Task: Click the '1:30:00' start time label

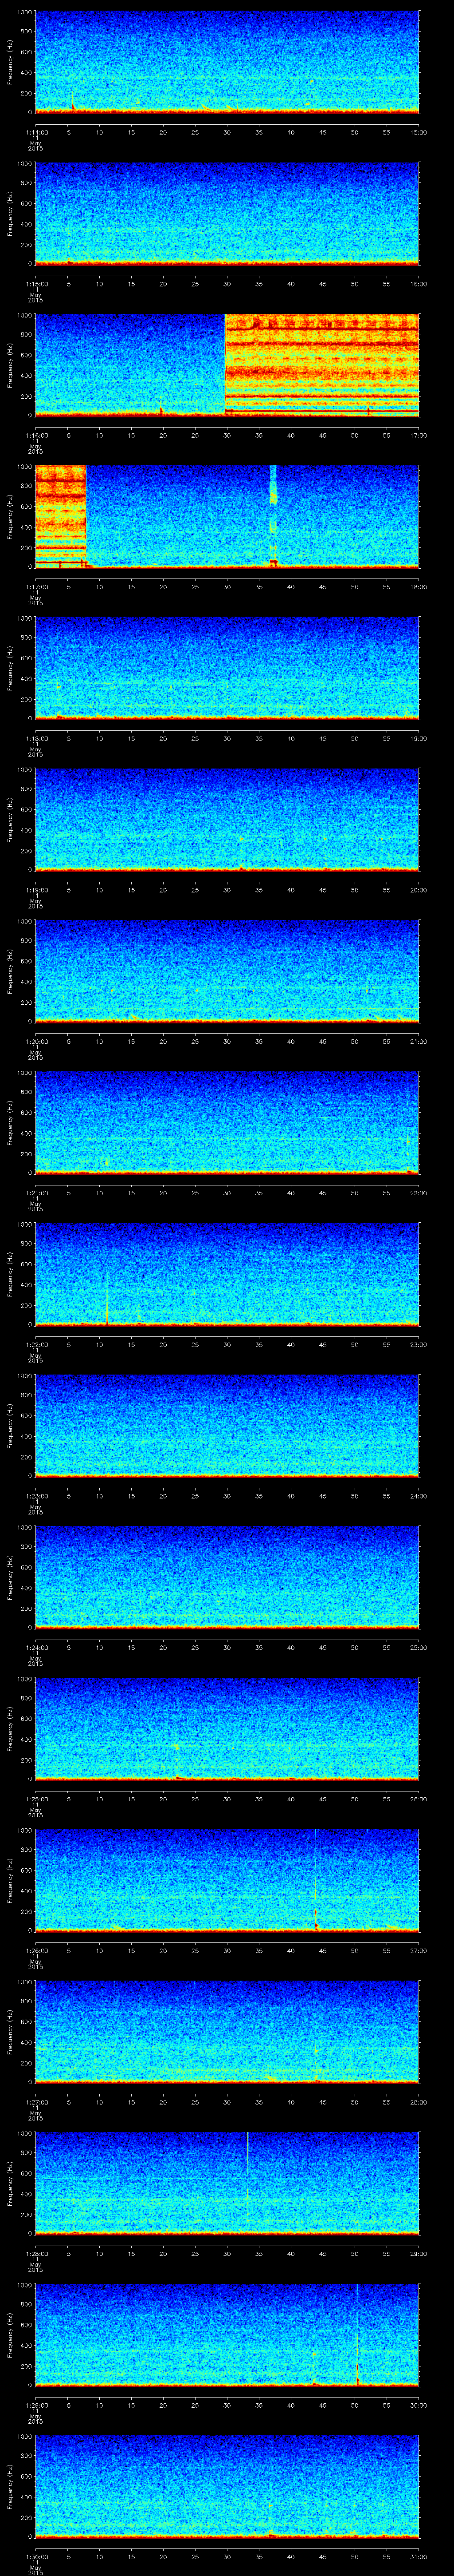Action: pyautogui.click(x=36, y=2556)
